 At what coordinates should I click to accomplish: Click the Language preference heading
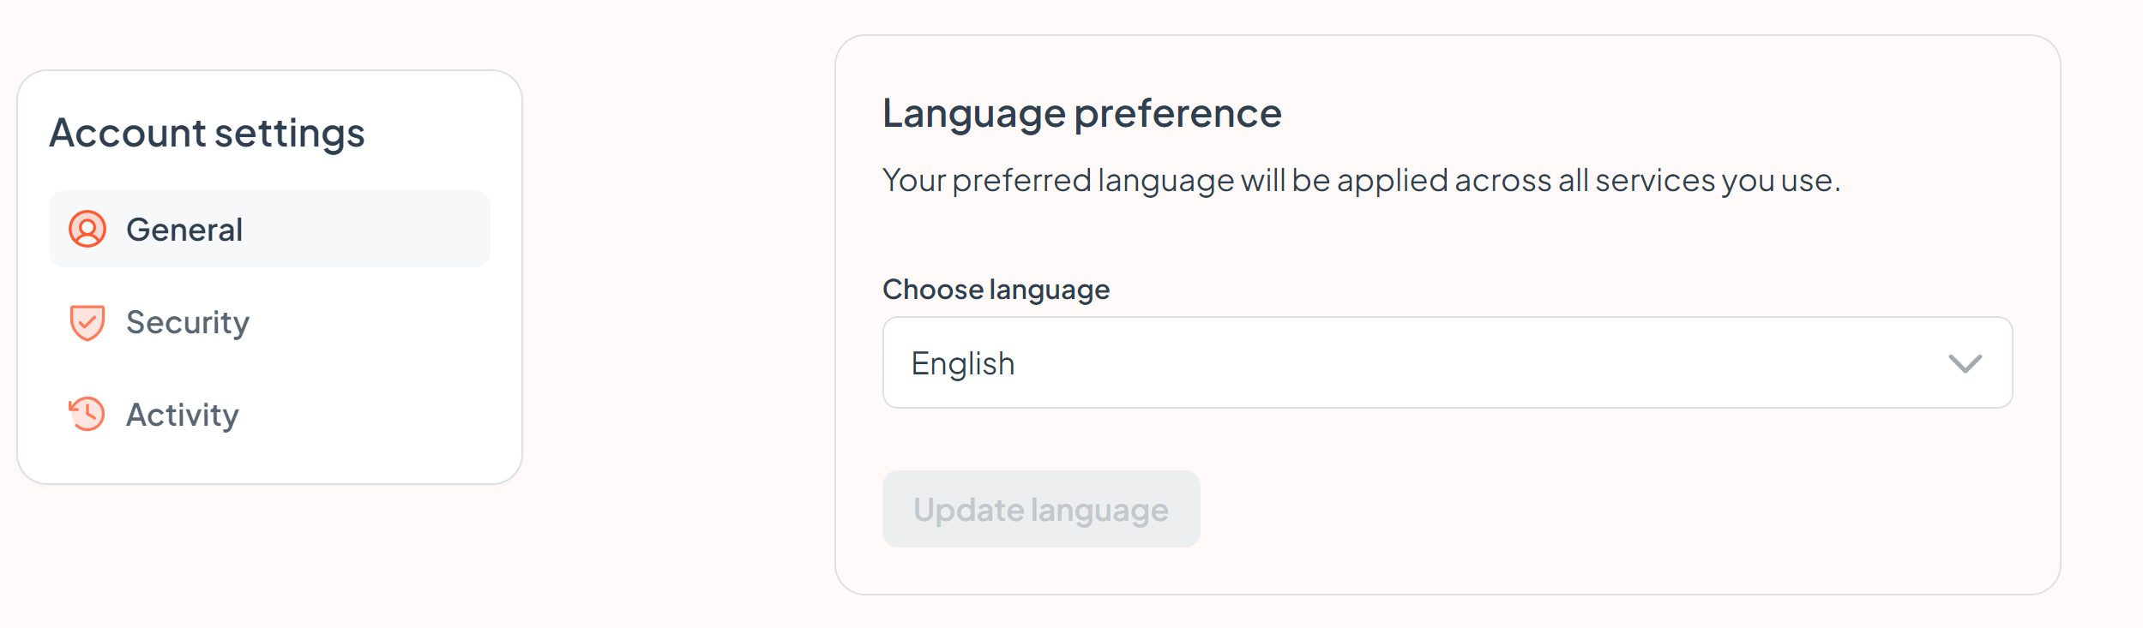[x=1082, y=113]
